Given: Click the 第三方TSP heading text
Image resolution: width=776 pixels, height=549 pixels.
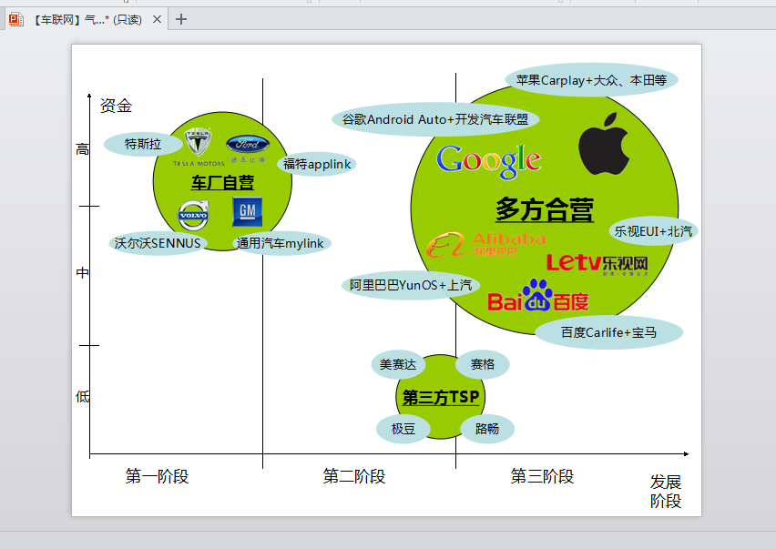Looking at the screenshot, I should (441, 397).
